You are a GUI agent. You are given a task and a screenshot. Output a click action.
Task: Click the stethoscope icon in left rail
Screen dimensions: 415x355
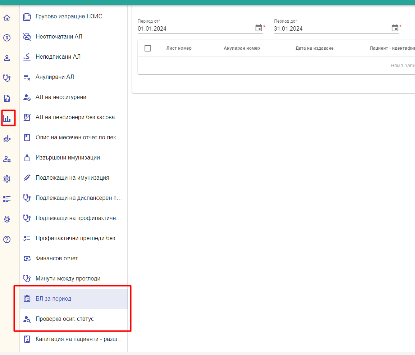7,78
